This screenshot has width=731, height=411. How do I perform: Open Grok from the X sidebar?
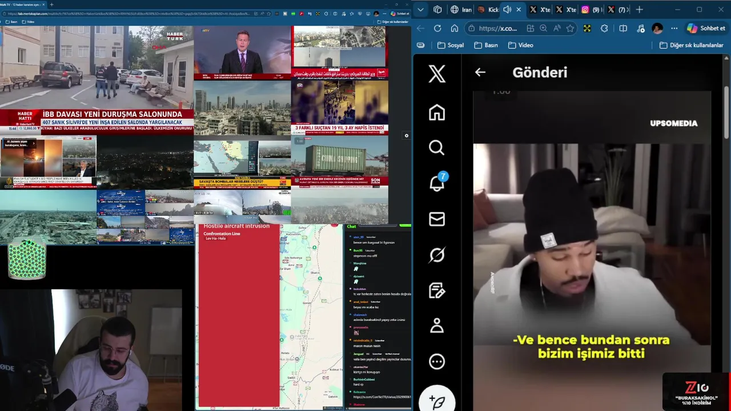click(x=437, y=255)
